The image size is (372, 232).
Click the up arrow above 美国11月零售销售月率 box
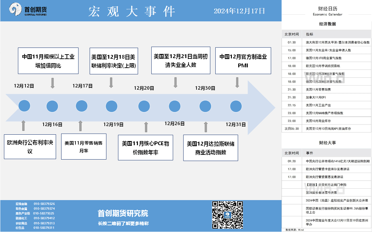[81, 126]
